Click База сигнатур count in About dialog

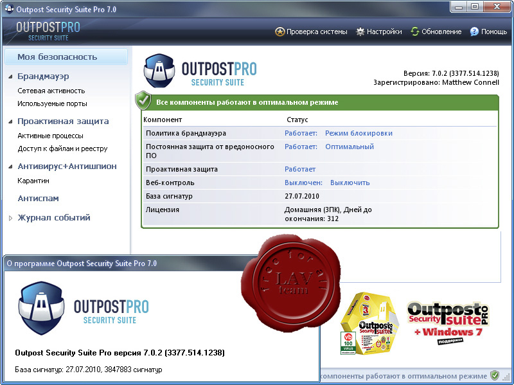pos(89,370)
